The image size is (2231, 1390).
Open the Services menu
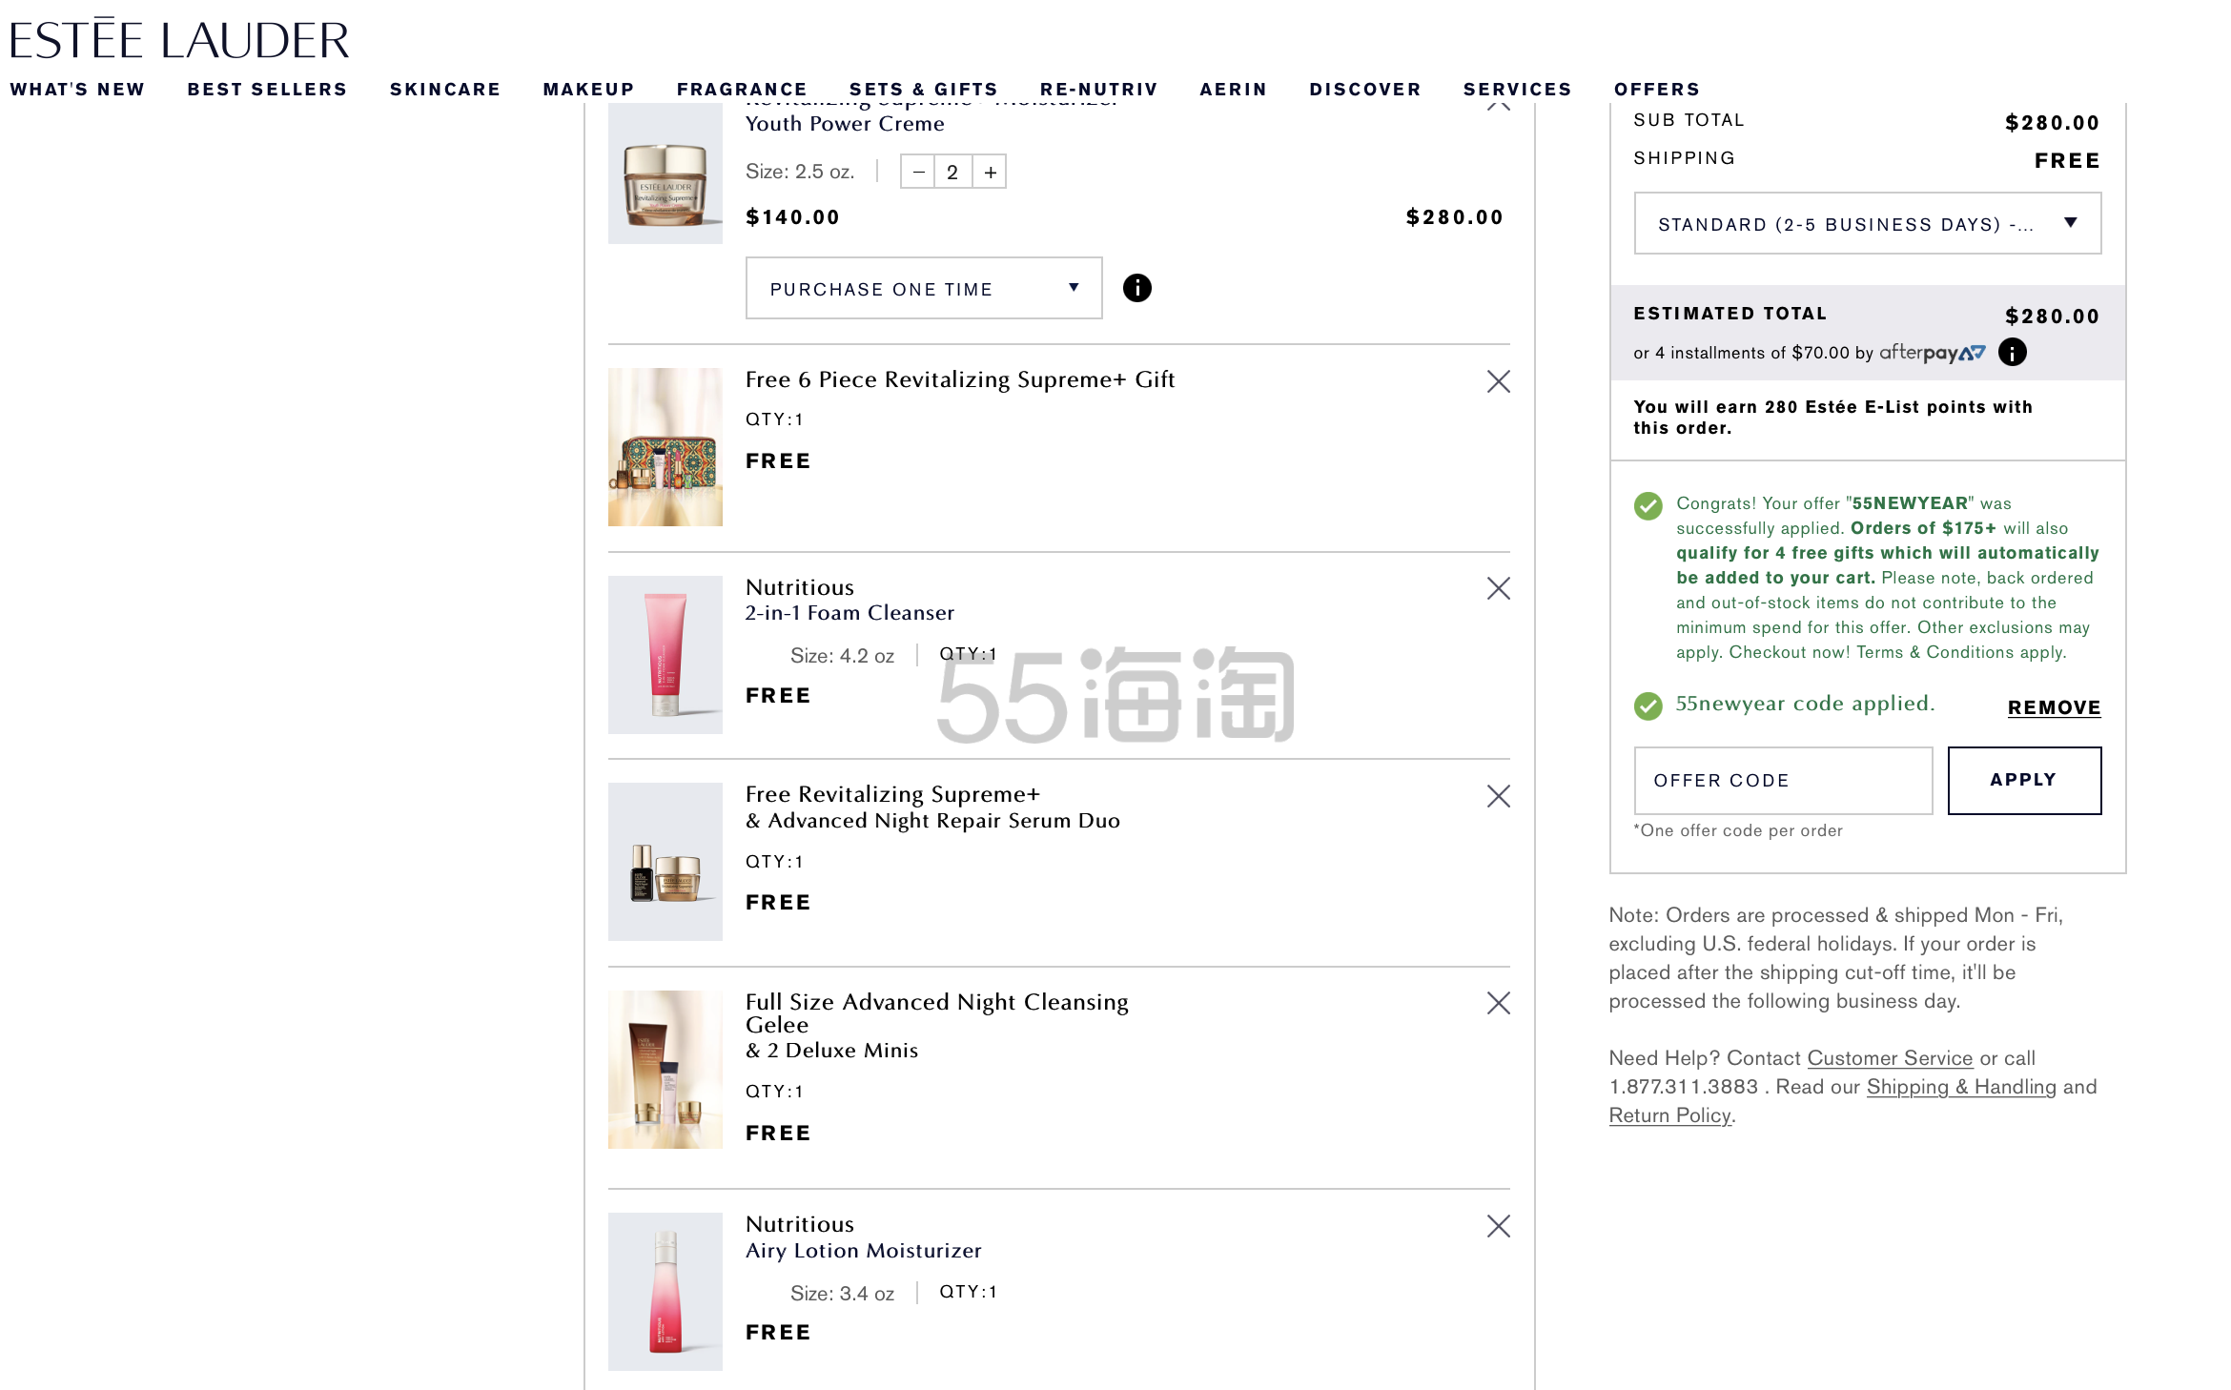click(x=1517, y=89)
